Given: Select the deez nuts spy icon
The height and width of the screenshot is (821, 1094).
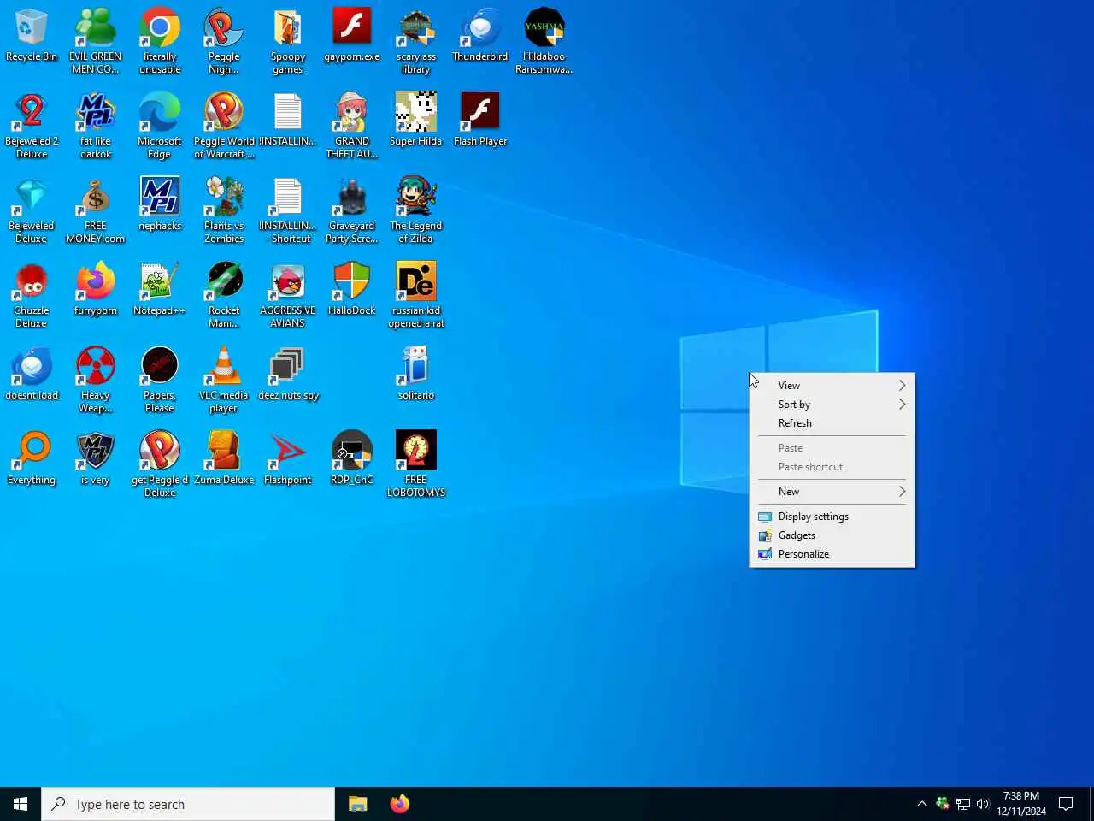Looking at the screenshot, I should coord(288,375).
